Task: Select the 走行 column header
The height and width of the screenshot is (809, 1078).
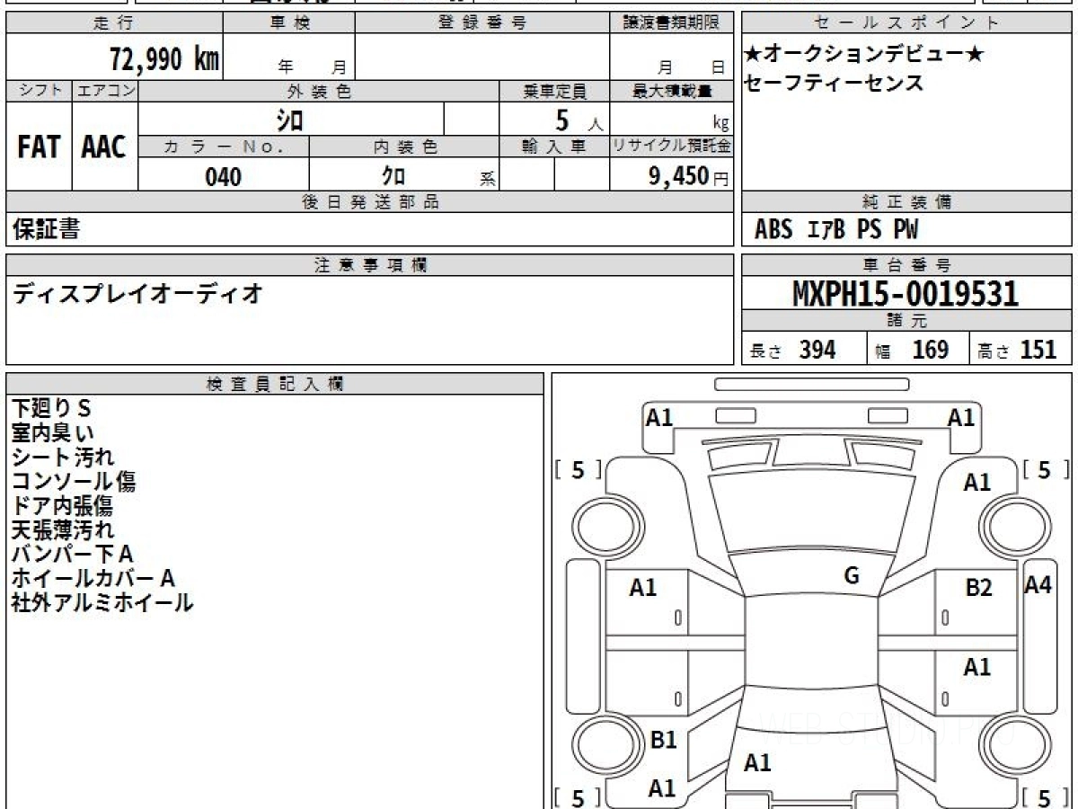Action: coord(113,23)
